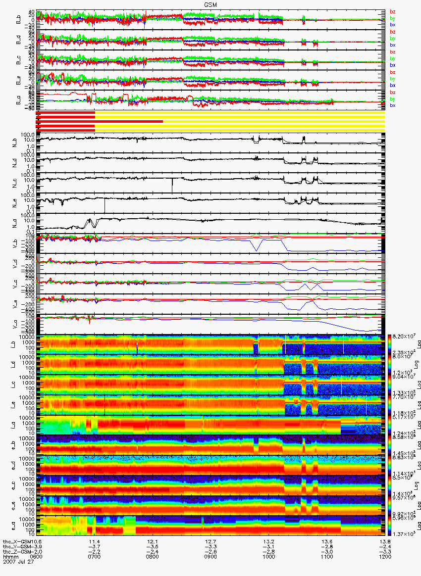This screenshot has height=576, width=421.
Task: Click the 13.8 X-GSM position value
Action: click(385, 542)
